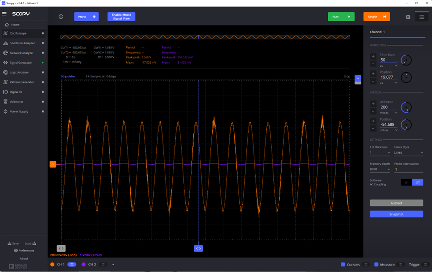Viewport: 432px width, 272px height.
Task: Click the Volts/Div rotary knob
Action: pos(406,108)
